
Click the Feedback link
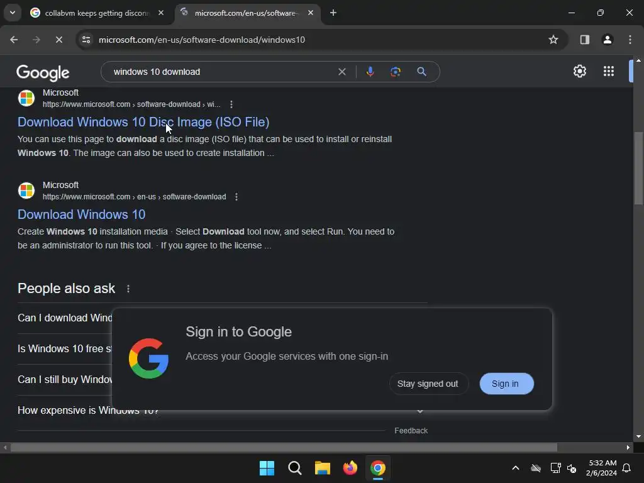(x=411, y=430)
